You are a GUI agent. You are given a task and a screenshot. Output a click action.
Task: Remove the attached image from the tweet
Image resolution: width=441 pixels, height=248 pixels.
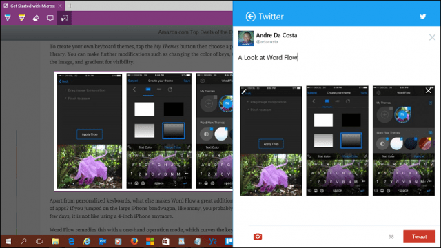[x=428, y=90]
